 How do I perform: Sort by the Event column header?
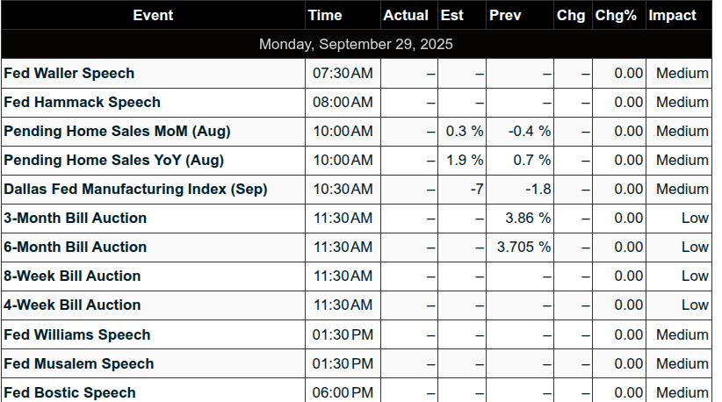pyautogui.click(x=153, y=15)
